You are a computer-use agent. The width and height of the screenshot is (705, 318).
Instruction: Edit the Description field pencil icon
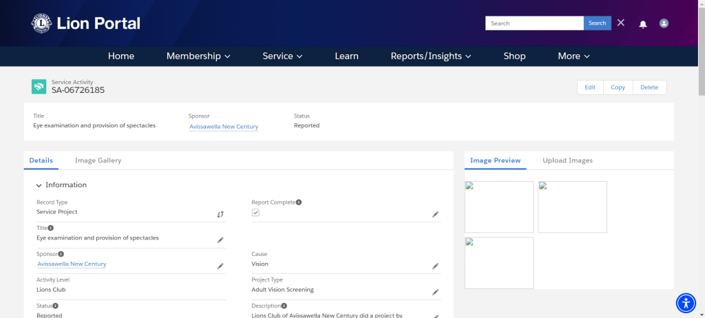click(435, 316)
